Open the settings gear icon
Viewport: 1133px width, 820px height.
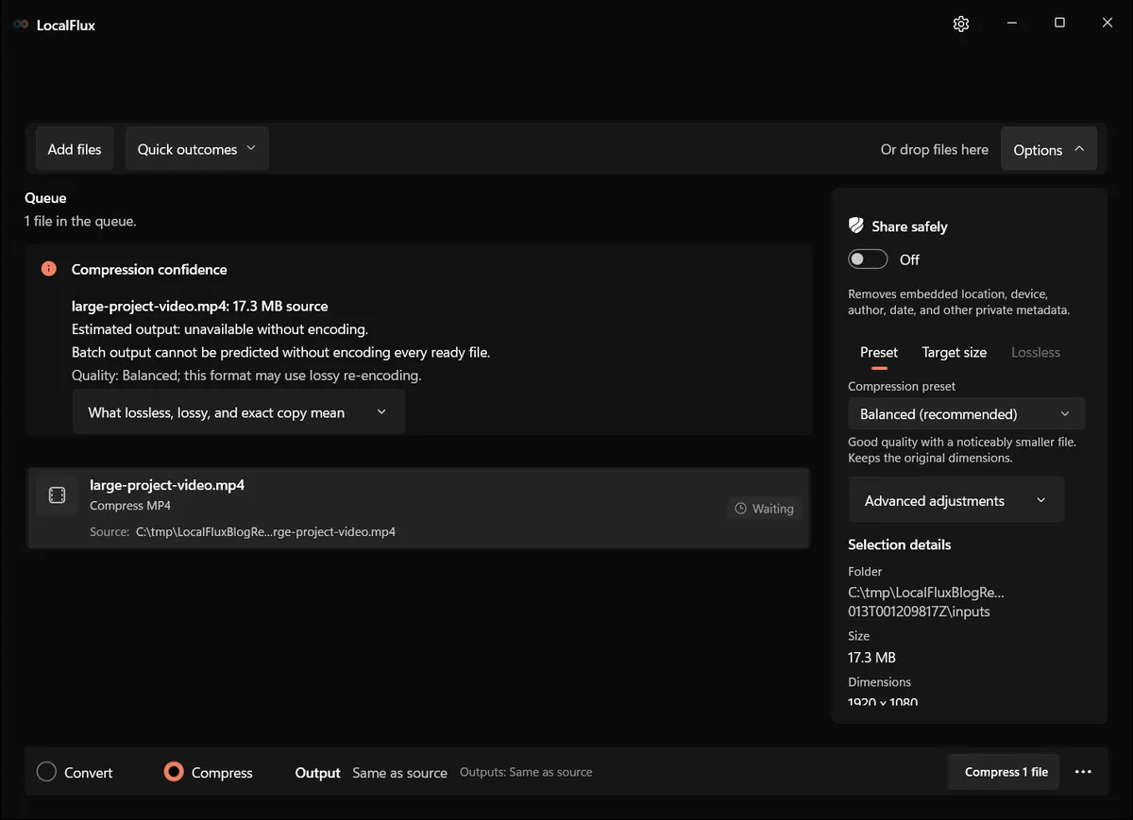pyautogui.click(x=961, y=24)
